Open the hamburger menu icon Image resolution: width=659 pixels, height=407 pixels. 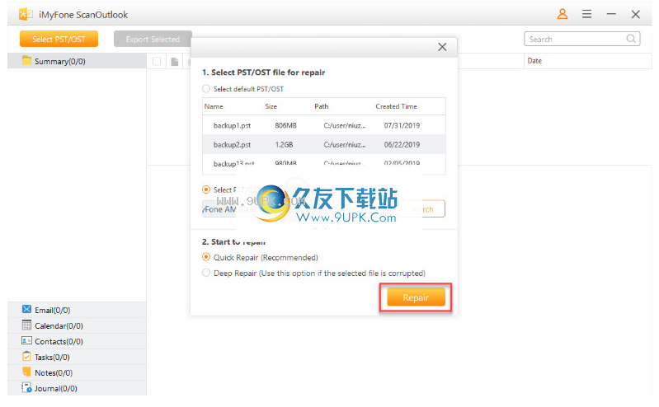(x=586, y=14)
